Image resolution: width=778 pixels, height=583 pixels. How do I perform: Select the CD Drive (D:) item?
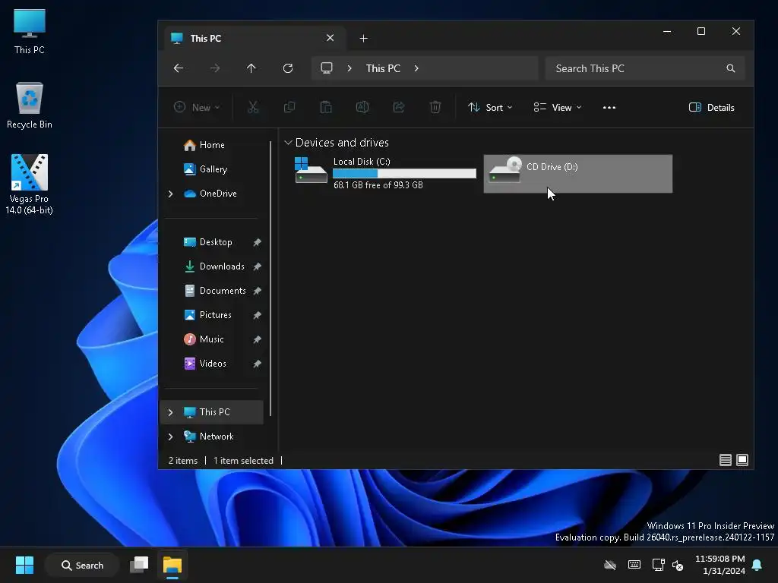coord(578,174)
